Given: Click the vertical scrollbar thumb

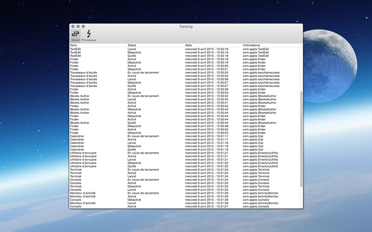Looking at the screenshot, I should 301,139.
